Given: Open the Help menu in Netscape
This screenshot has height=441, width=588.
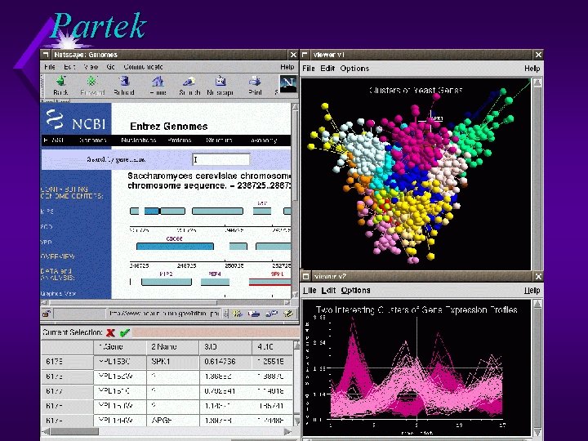Looking at the screenshot, I should point(287,67).
